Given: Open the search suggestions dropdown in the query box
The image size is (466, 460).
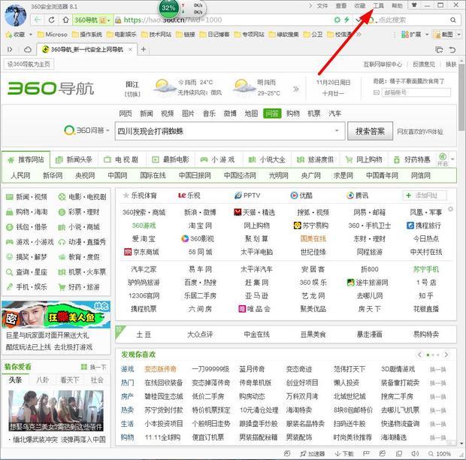Looking at the screenshot, I should coord(337,131).
